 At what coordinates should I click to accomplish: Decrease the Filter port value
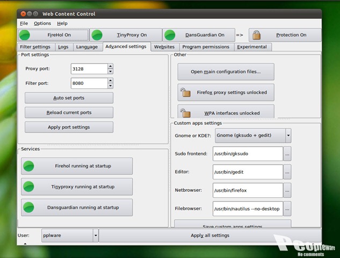coord(110,86)
